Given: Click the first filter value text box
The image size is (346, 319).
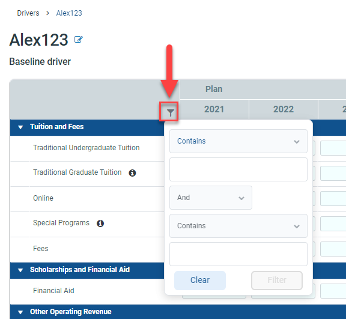Looking at the screenshot, I should click(x=238, y=169).
